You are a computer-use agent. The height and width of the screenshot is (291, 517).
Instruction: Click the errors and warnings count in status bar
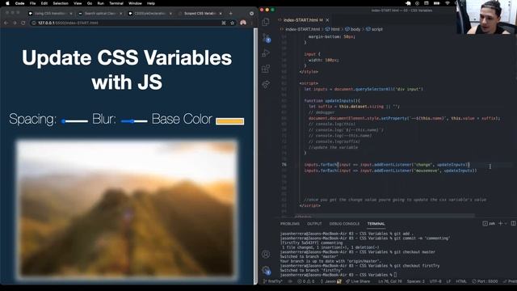pos(305,281)
